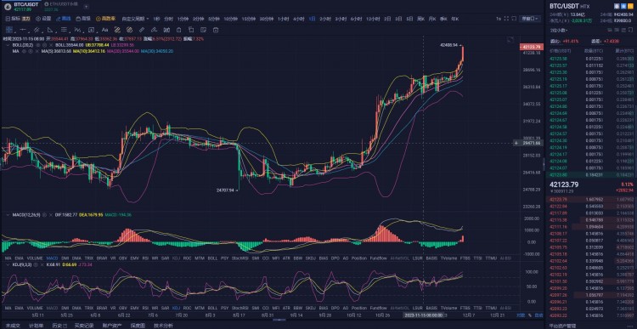Open the 计划单 planned orders tab
This screenshot has width=637, height=329.
pyautogui.click(x=37, y=326)
